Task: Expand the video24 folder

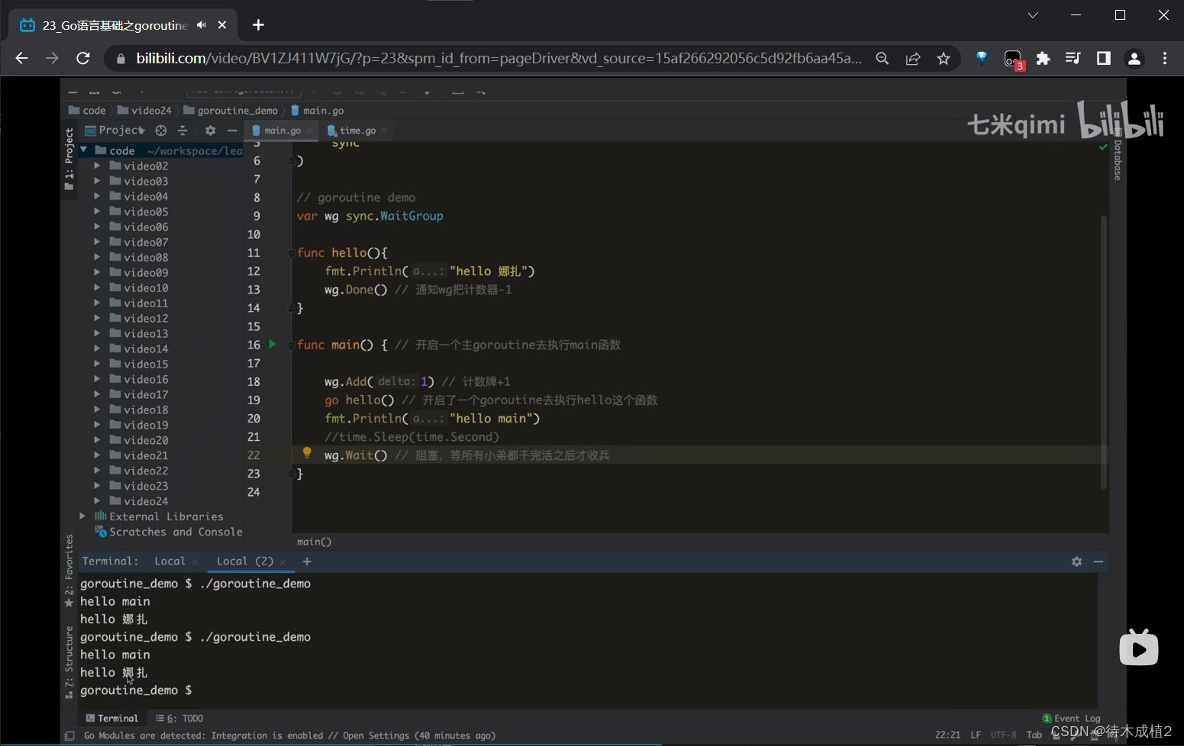Action: click(x=97, y=501)
